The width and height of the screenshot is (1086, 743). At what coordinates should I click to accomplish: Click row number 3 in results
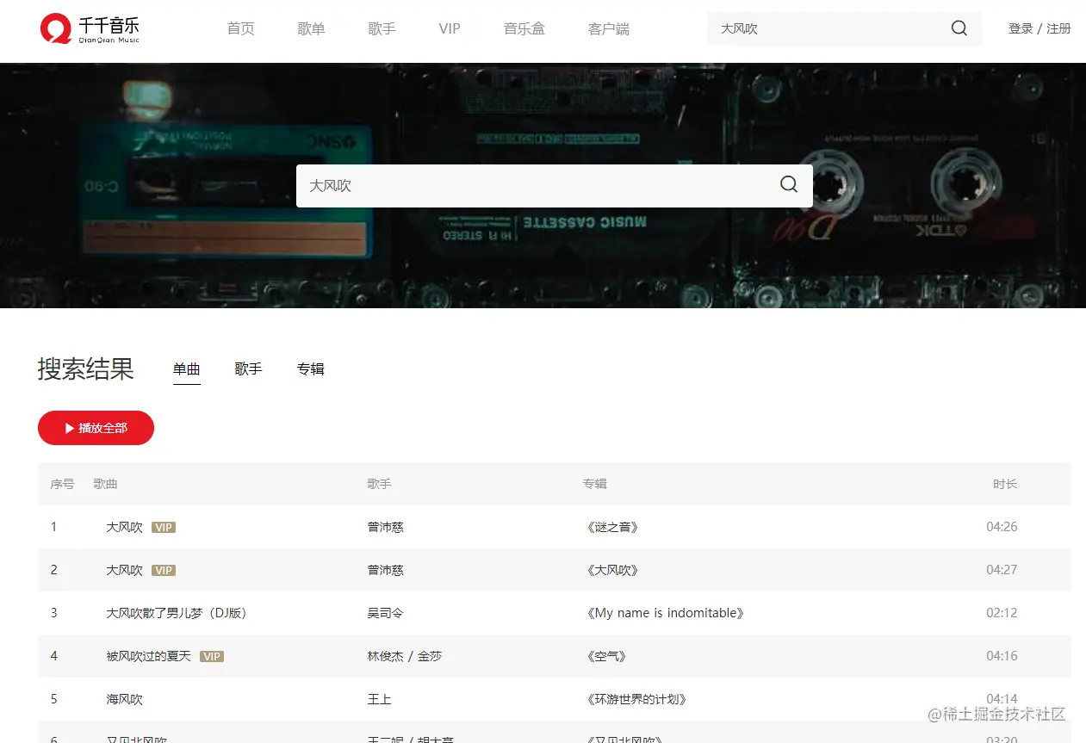pos(53,613)
